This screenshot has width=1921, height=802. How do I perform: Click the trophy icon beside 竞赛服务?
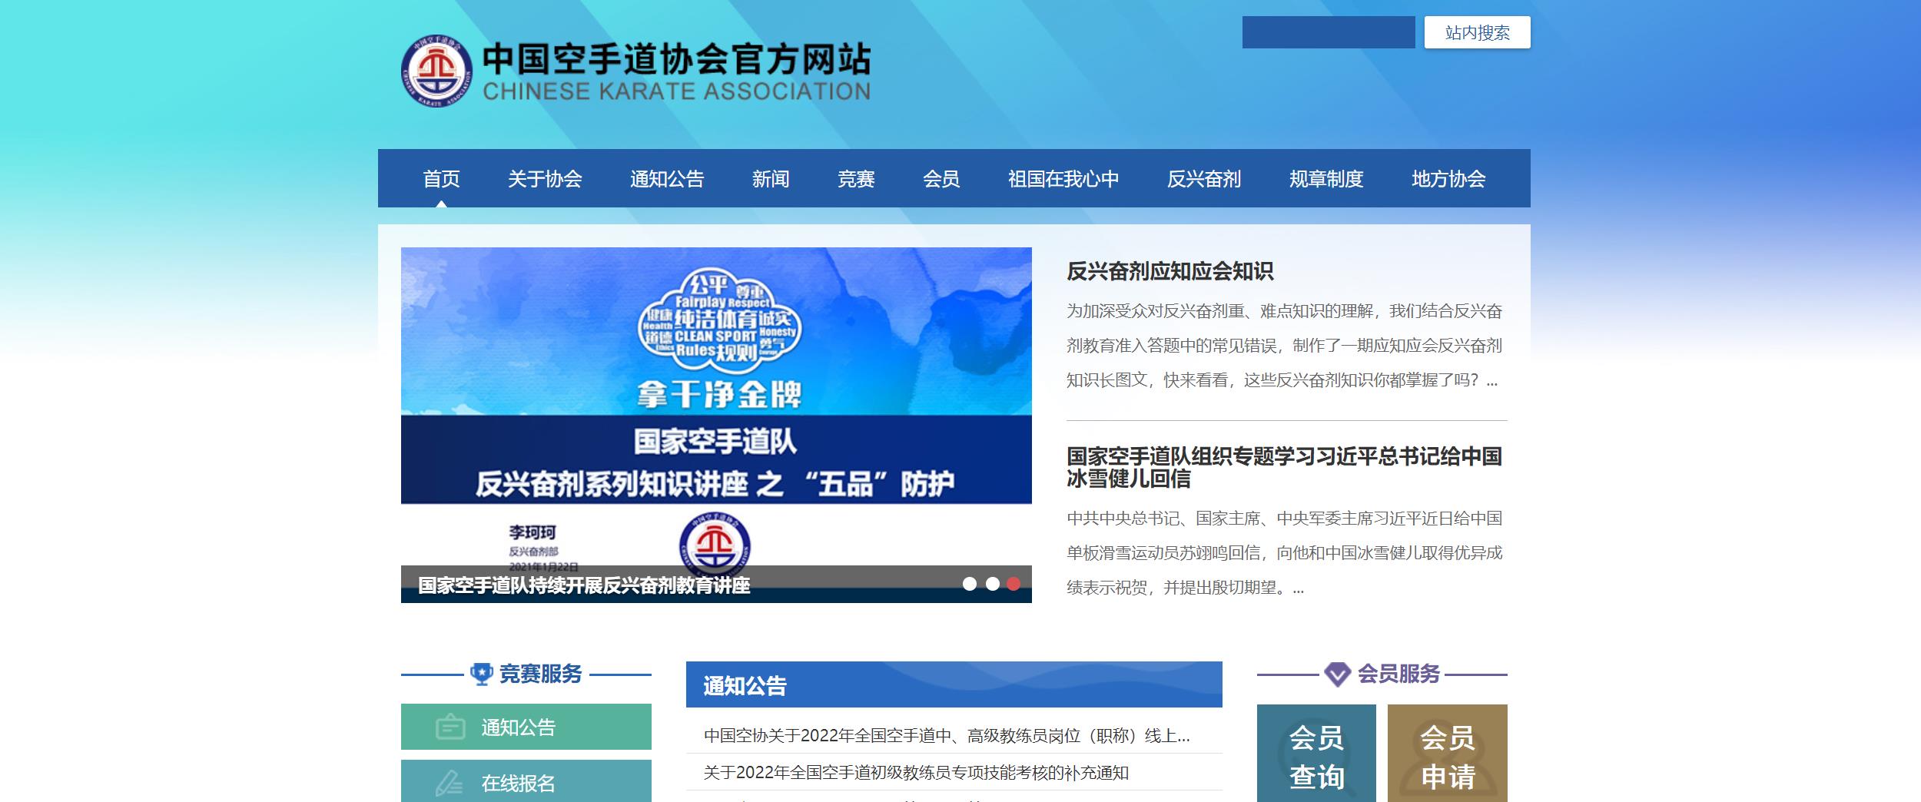(481, 674)
